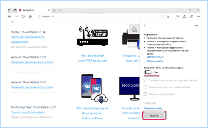Toggle the extension Откл. switch on
This screenshot has width=208, height=128.
click(x=148, y=72)
